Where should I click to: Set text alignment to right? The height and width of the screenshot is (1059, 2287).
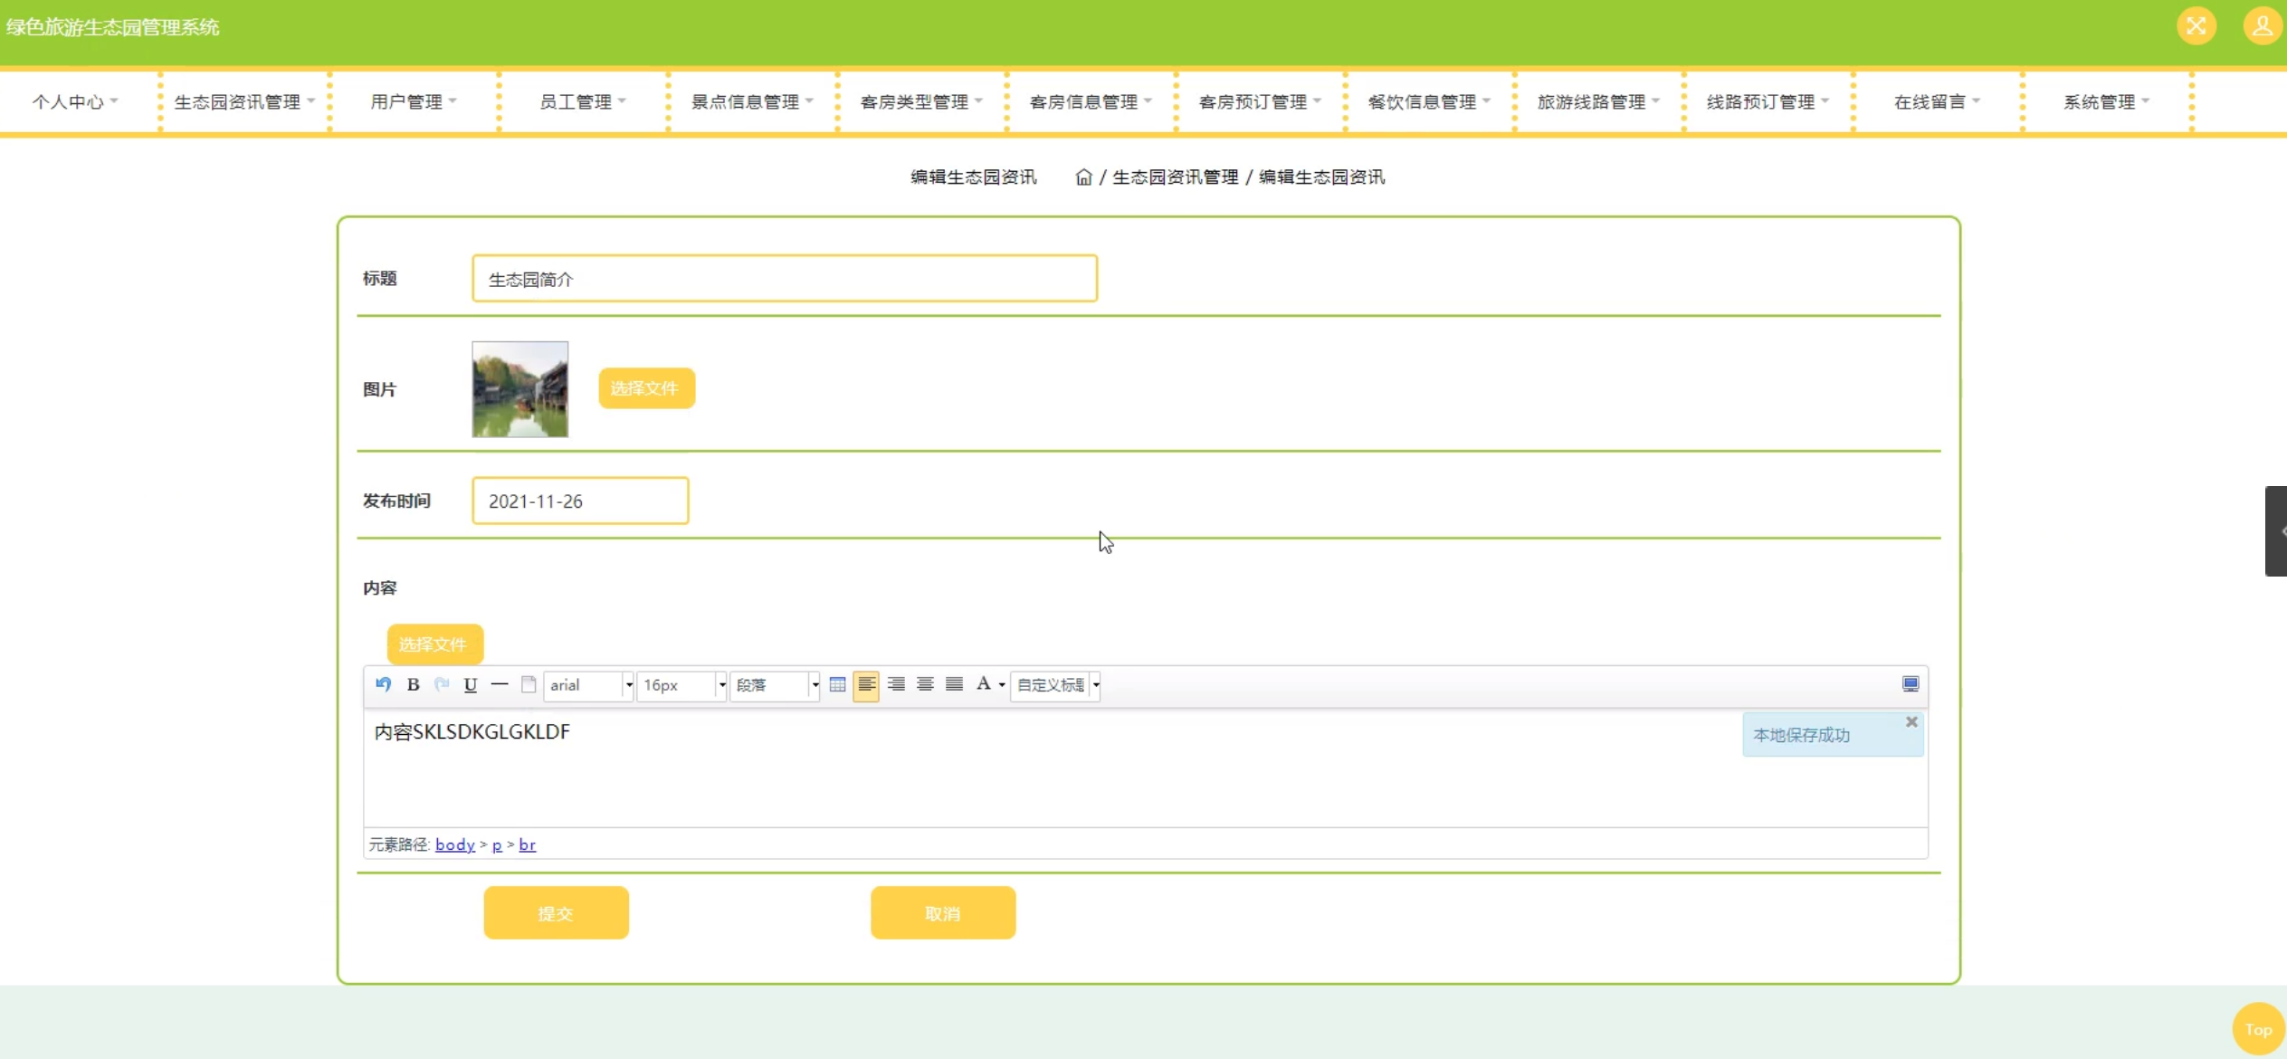click(895, 684)
